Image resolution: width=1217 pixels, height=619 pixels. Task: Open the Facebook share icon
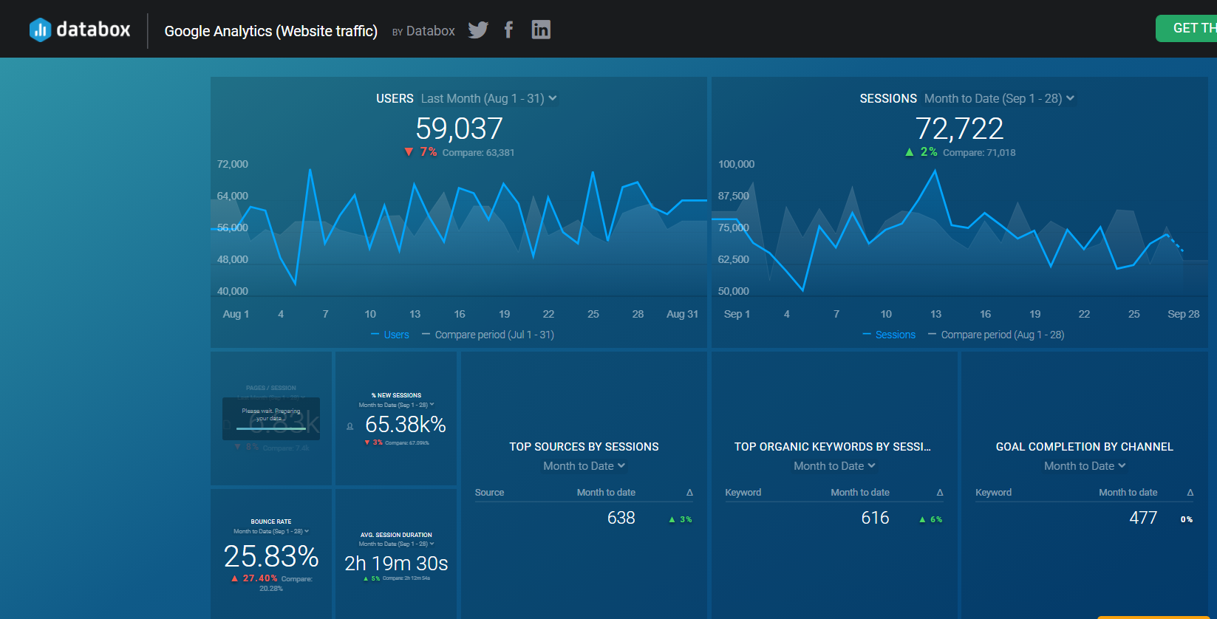click(x=508, y=30)
